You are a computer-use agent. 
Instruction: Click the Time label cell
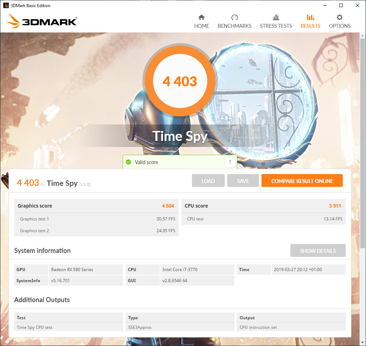(254, 270)
